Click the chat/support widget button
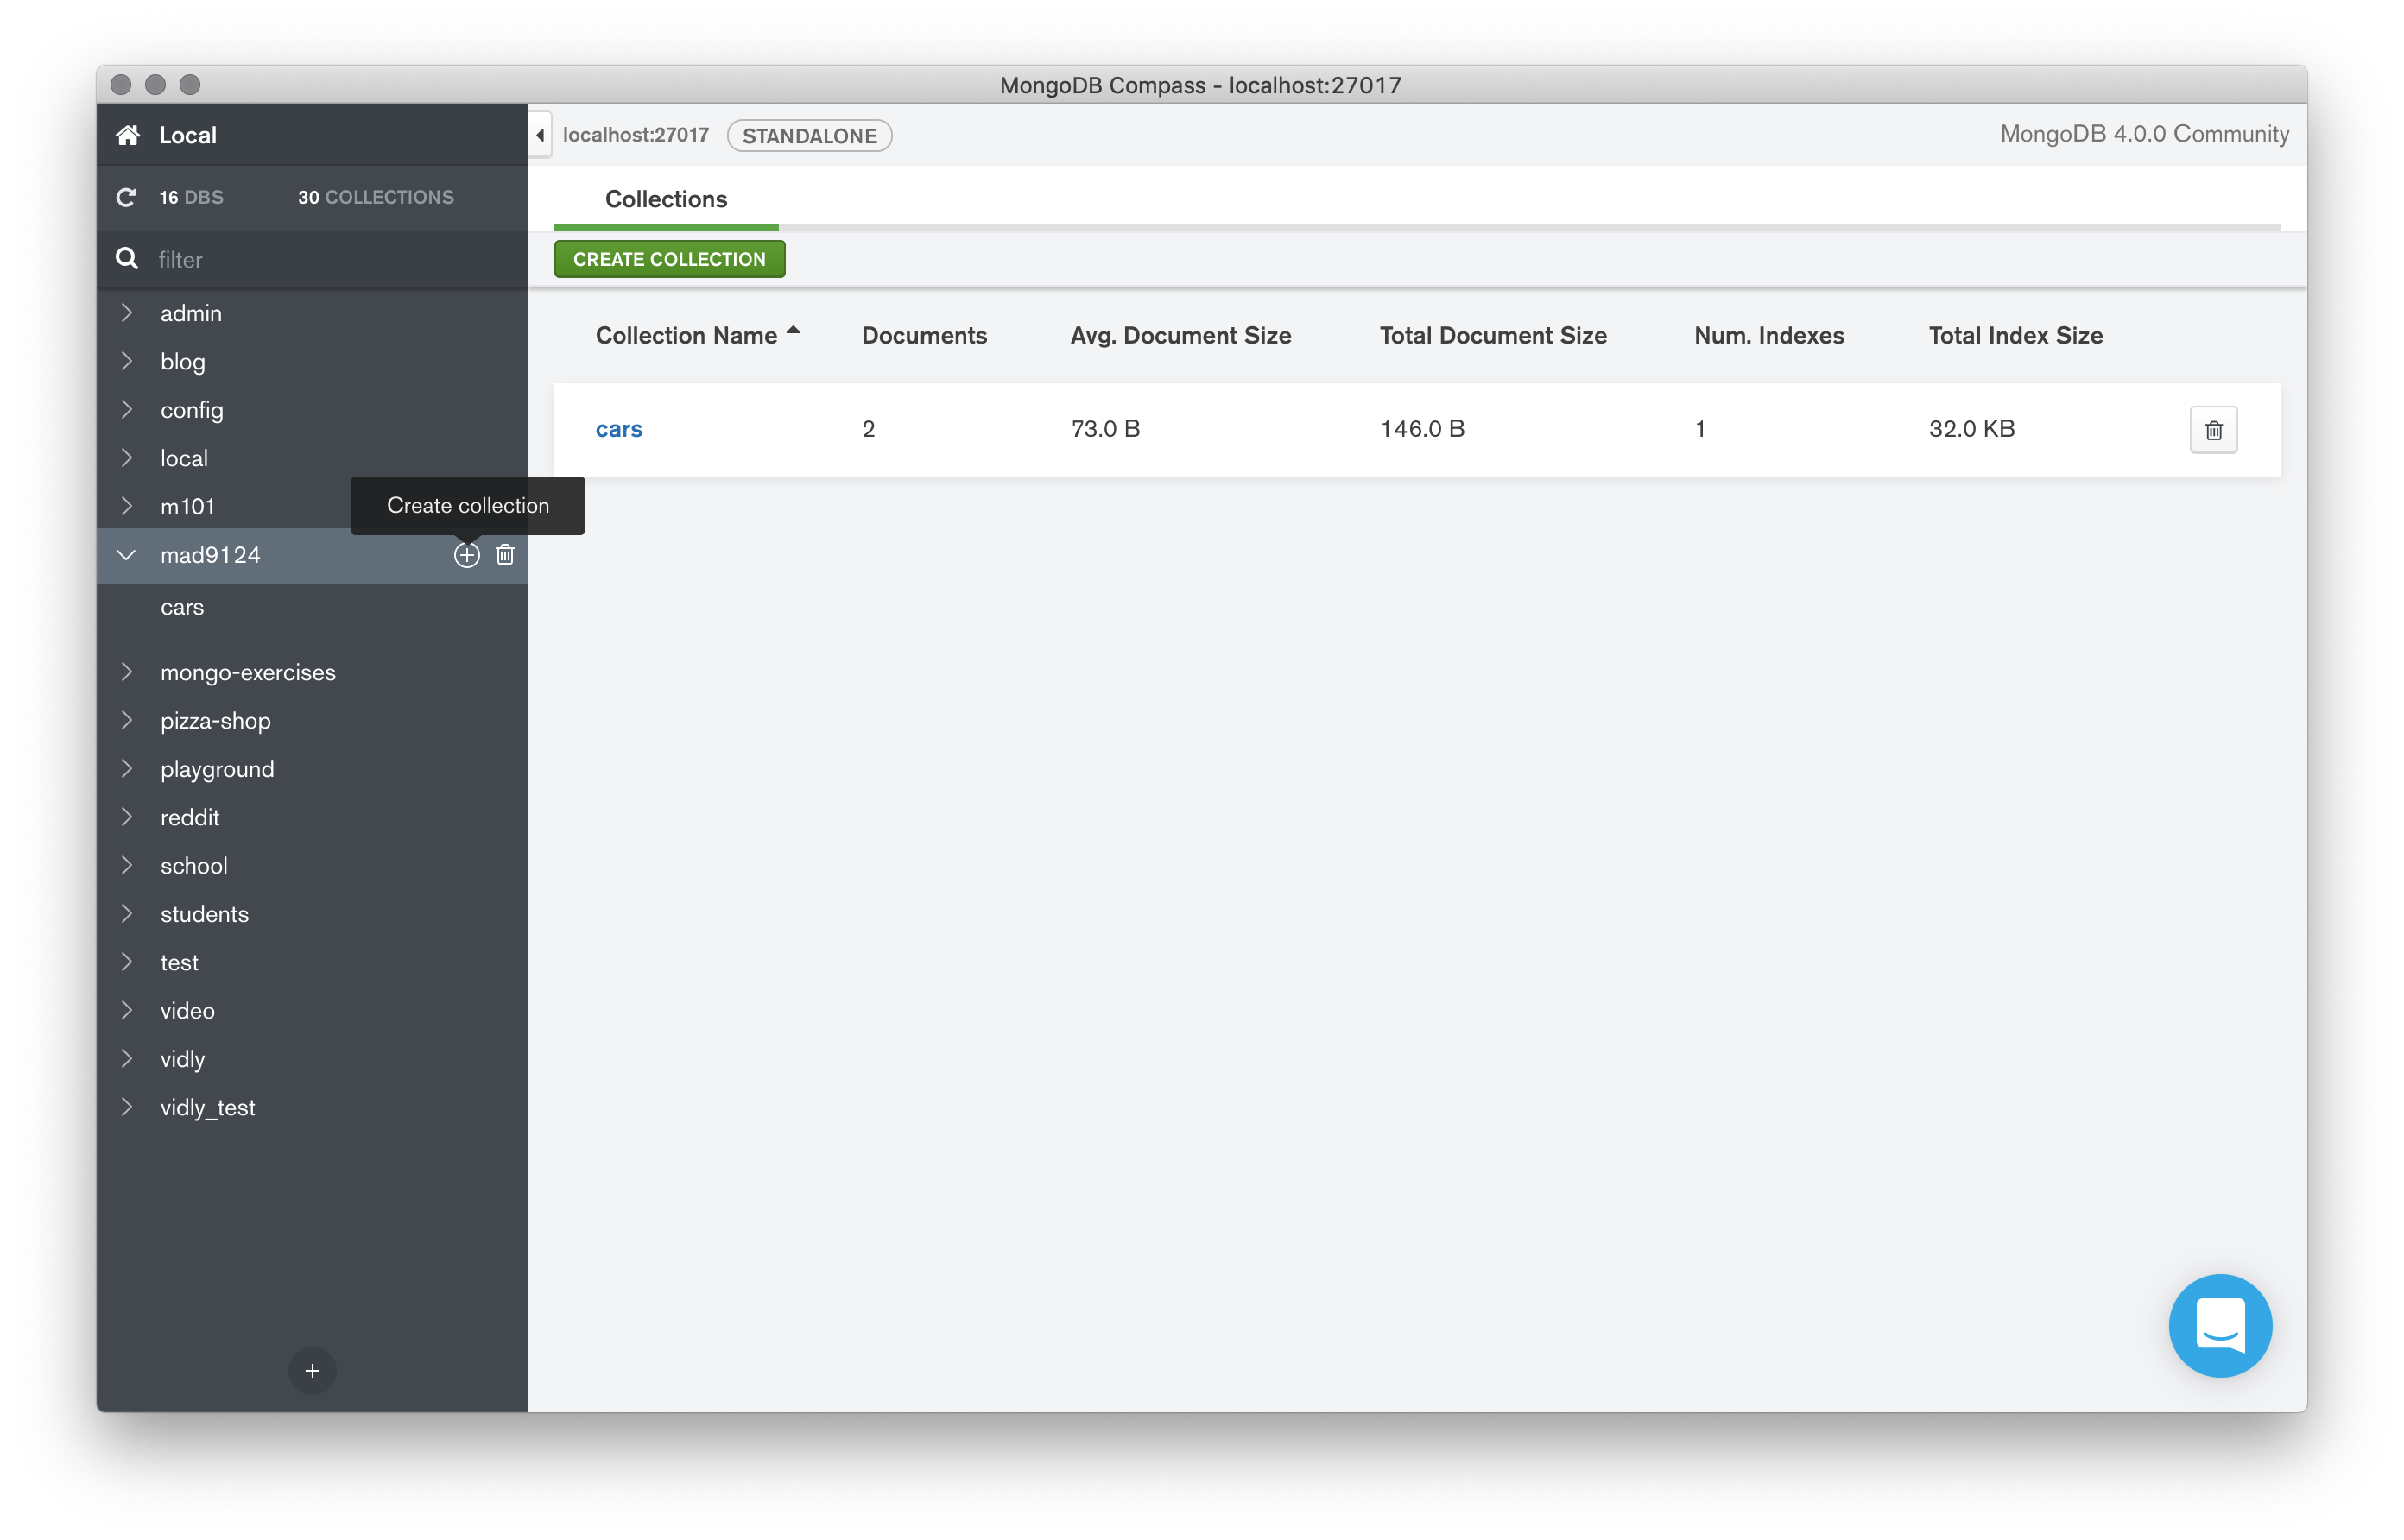The width and height of the screenshot is (2404, 1540). [x=2220, y=1326]
